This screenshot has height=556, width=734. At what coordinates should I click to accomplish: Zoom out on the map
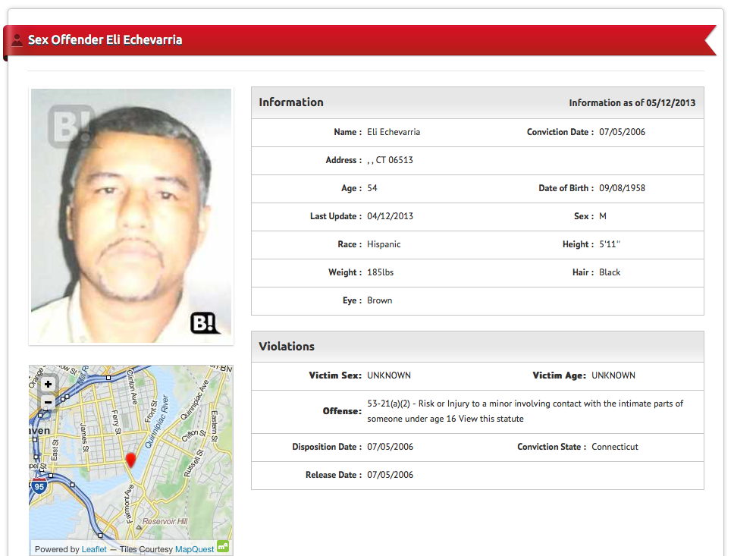tap(48, 402)
